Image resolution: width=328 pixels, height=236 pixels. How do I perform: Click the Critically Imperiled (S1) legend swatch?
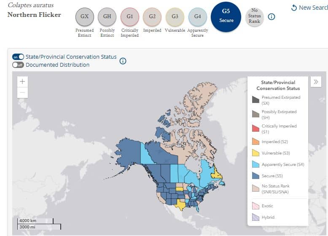(255, 128)
